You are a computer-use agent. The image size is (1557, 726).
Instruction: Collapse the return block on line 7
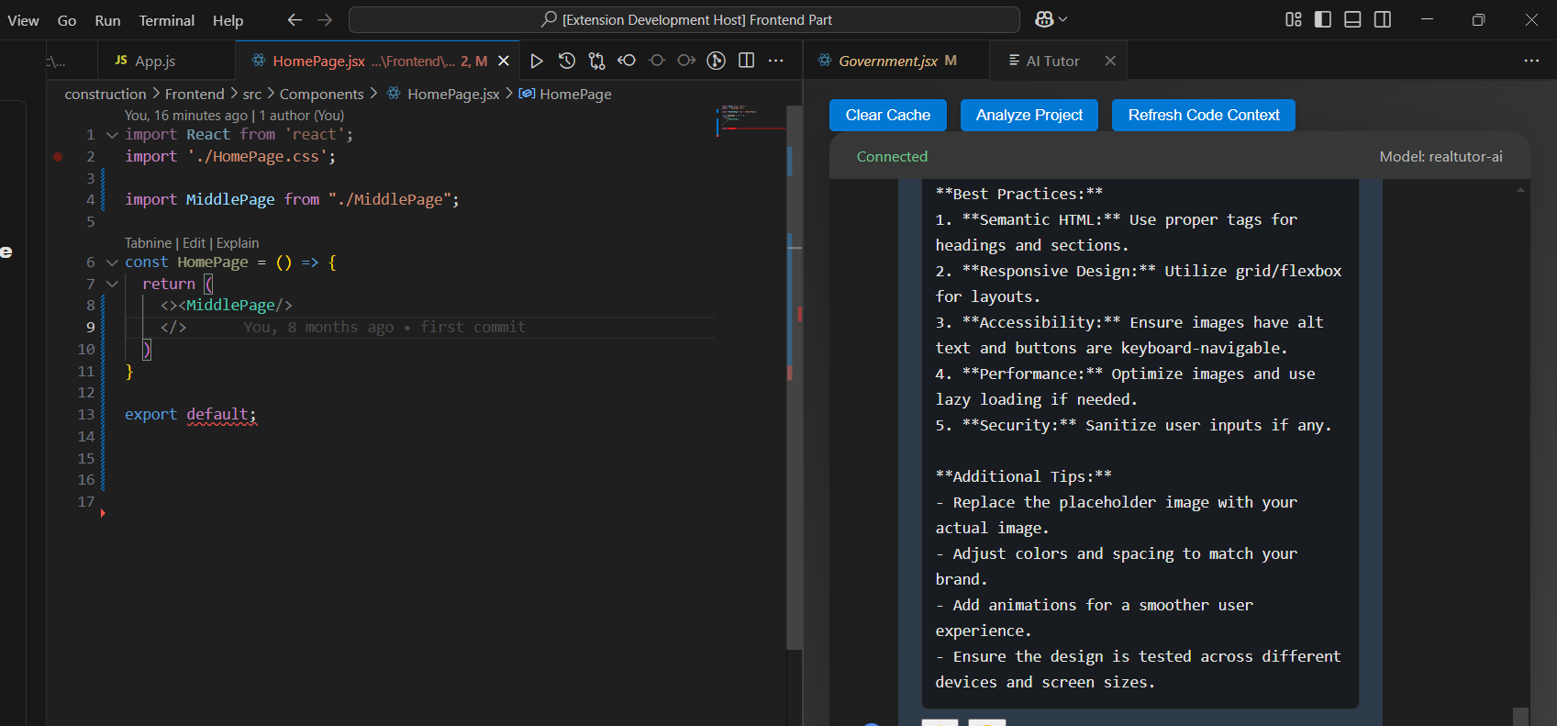point(112,285)
